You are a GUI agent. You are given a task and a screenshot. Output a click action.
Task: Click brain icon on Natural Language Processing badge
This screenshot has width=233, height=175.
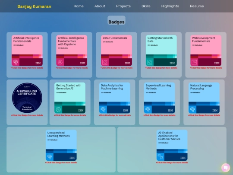192,109
